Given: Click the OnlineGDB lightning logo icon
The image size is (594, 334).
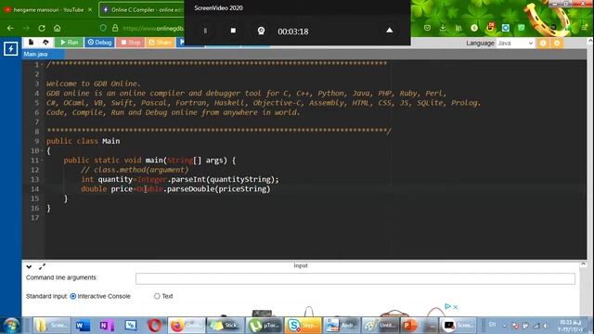Looking at the screenshot, I should (10, 48).
